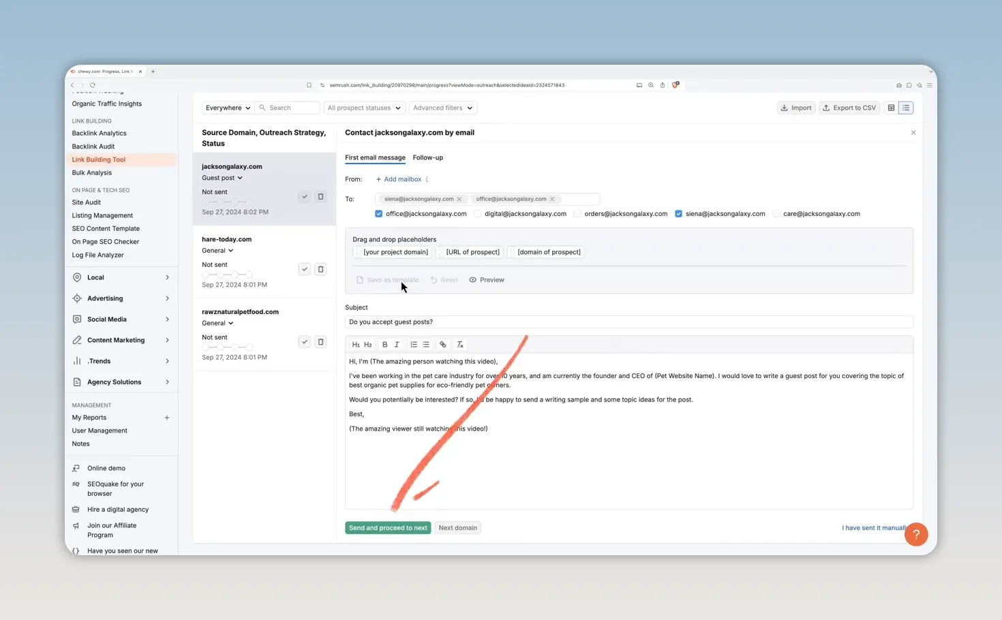The width and height of the screenshot is (1002, 620).
Task: Mark hare-today.com prospect with checkmark
Action: pyautogui.click(x=305, y=269)
